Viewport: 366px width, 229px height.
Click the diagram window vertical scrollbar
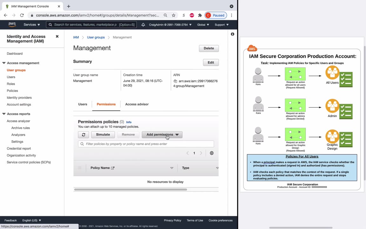coord(365,113)
